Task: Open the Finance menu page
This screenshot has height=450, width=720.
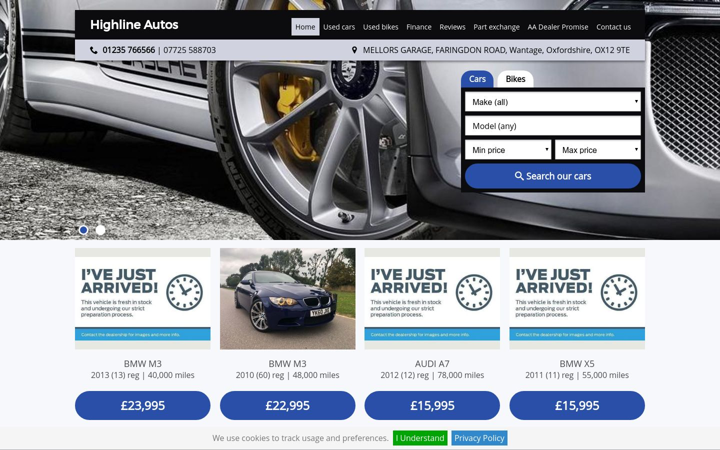Action: [x=419, y=27]
